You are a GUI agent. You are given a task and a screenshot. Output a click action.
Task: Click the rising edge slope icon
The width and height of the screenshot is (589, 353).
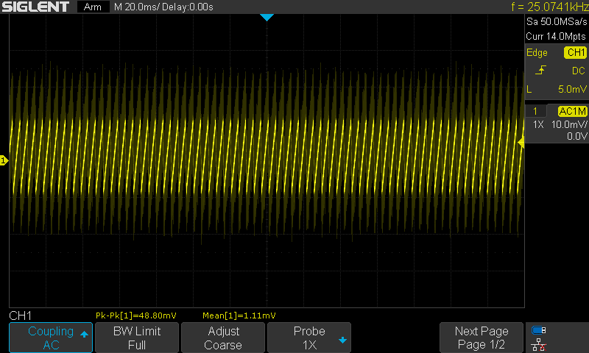click(x=541, y=71)
